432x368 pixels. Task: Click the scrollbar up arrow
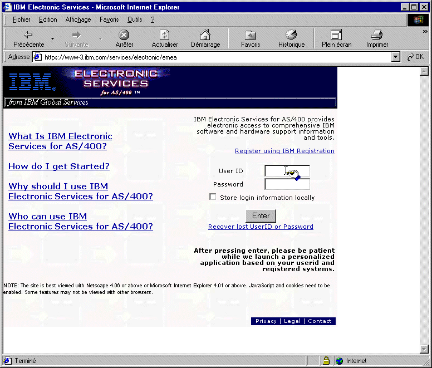pos(424,71)
